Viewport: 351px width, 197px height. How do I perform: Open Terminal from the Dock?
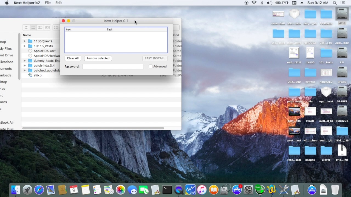pyautogui.click(x=167, y=190)
